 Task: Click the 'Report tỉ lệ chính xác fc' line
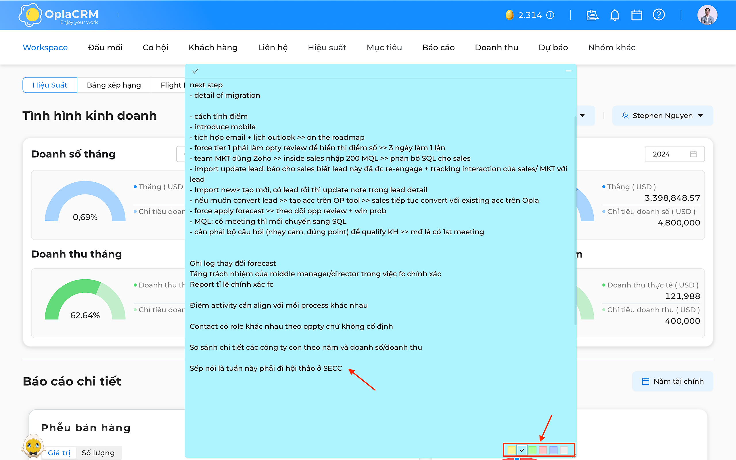tap(231, 284)
